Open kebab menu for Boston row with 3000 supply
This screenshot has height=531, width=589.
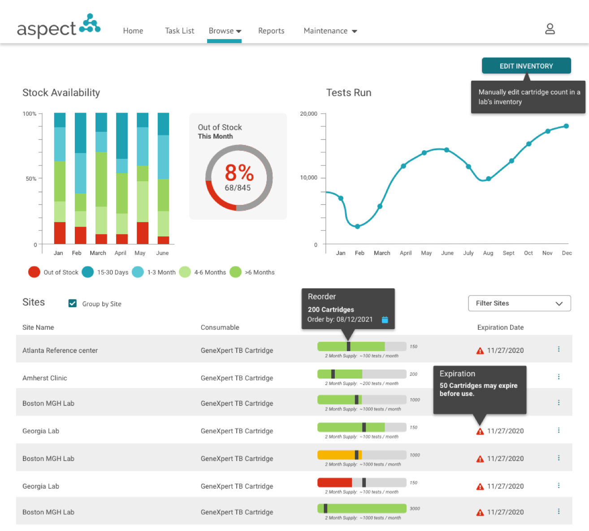tap(559, 511)
